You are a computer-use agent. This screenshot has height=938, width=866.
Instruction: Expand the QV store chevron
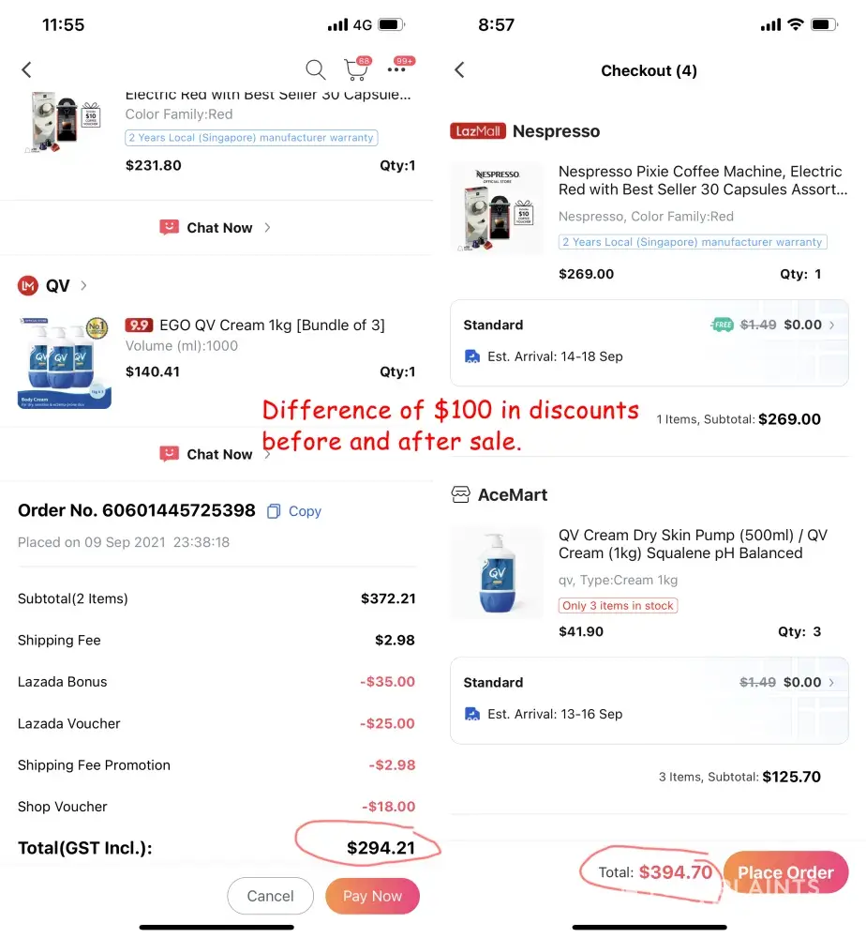click(83, 286)
